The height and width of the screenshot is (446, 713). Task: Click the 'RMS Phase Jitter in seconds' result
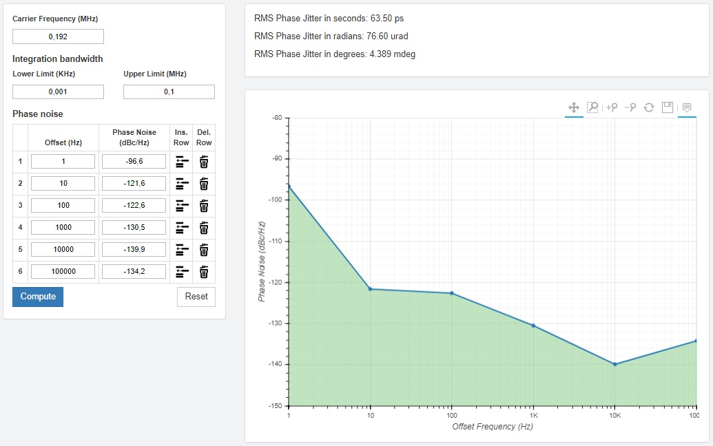tap(329, 19)
